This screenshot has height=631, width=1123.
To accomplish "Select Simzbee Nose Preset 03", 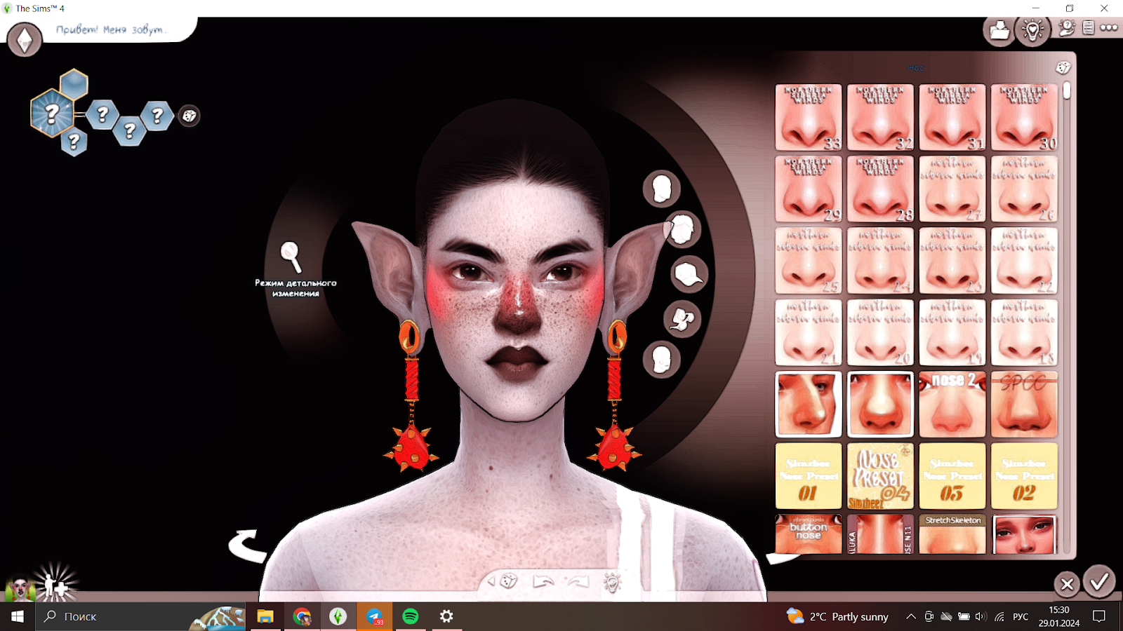I will click(x=952, y=476).
